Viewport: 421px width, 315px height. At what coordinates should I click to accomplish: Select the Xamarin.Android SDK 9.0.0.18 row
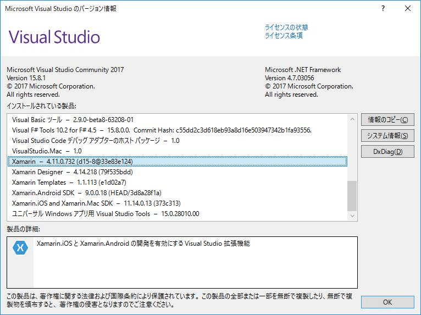click(x=177, y=193)
